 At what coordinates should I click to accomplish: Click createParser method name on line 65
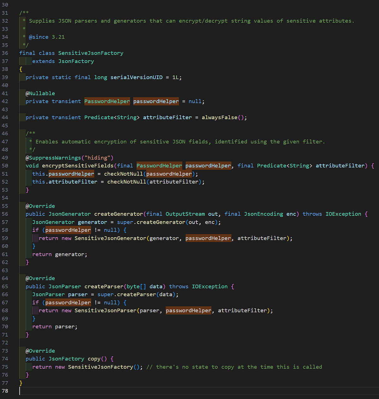(x=104, y=287)
